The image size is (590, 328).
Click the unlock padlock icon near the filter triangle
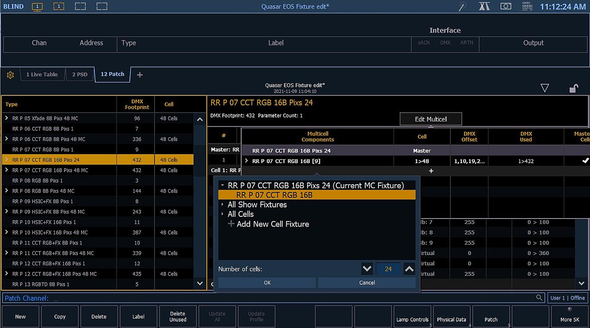click(573, 88)
